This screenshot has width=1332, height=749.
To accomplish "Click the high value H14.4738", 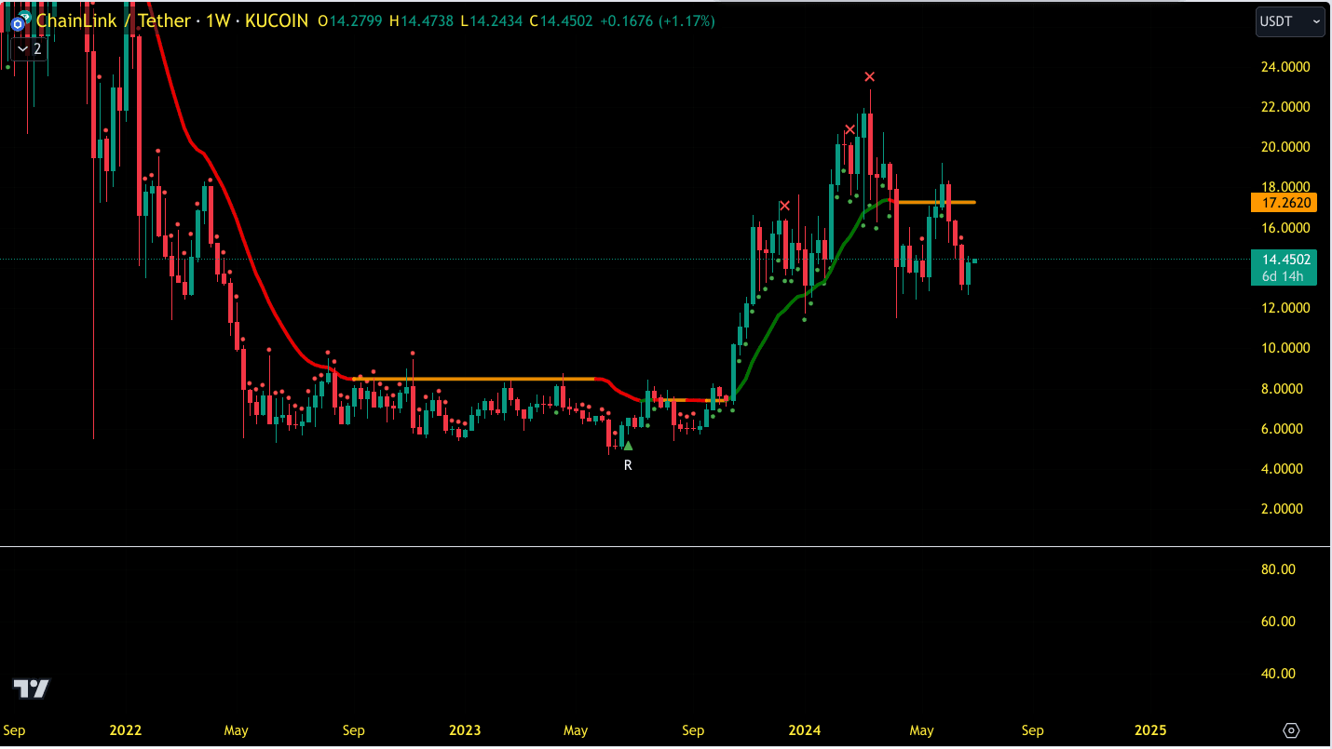I will (x=421, y=20).
